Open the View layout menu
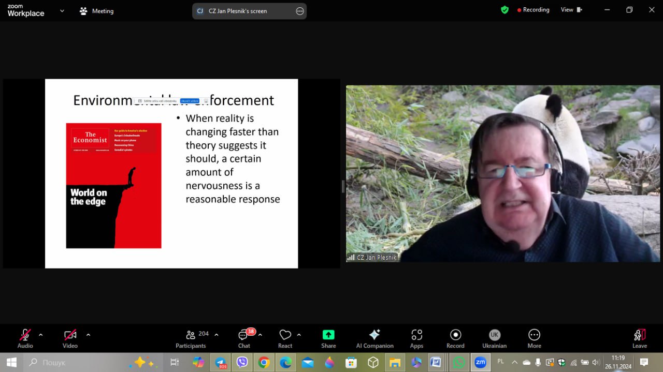 pyautogui.click(x=571, y=10)
